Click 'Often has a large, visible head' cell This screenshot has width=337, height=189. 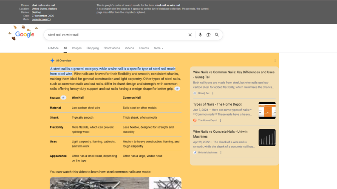[142, 156]
